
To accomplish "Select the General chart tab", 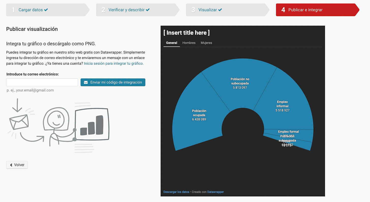I will 172,43.
